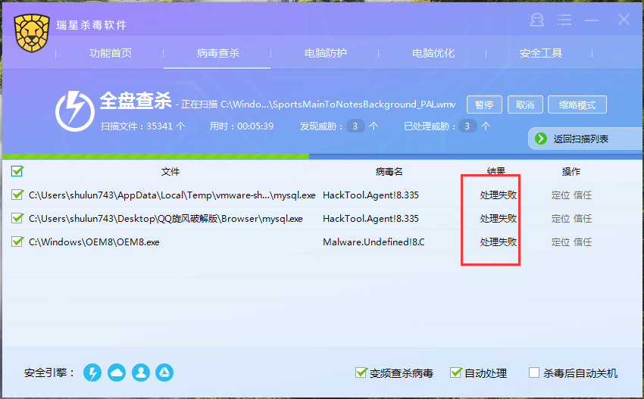Click the 操作 column header
The height and width of the screenshot is (399, 644).
click(571, 172)
